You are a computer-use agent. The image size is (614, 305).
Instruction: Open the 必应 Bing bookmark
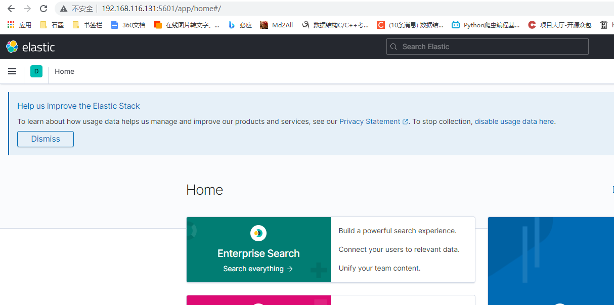[240, 25]
